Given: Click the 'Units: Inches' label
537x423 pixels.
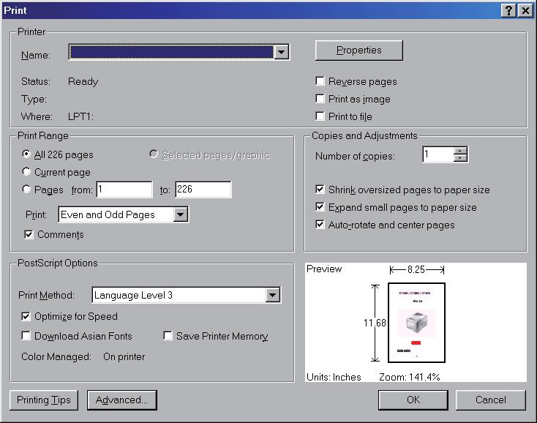Looking at the screenshot, I should click(334, 377).
